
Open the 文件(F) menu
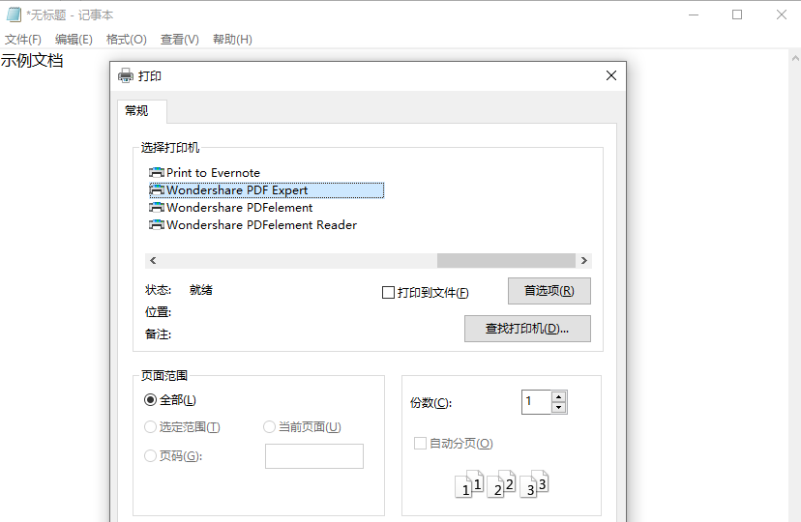tap(23, 40)
